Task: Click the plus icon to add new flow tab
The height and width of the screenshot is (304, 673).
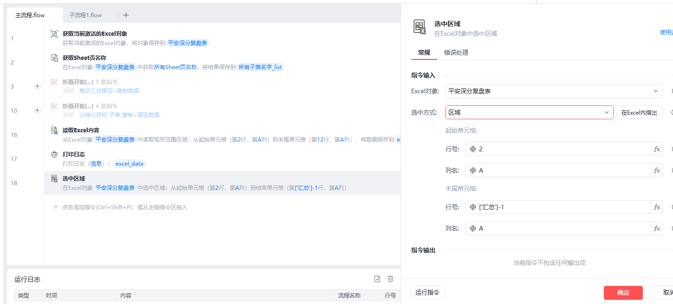Action: click(126, 15)
